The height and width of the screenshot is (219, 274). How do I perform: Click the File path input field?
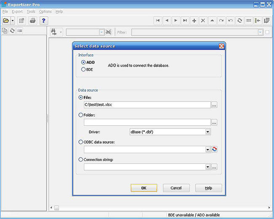[147, 105]
